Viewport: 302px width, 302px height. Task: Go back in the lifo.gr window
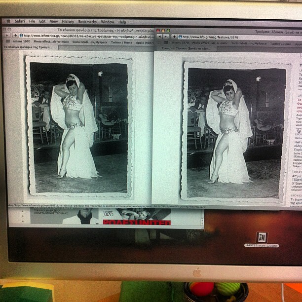point(160,37)
